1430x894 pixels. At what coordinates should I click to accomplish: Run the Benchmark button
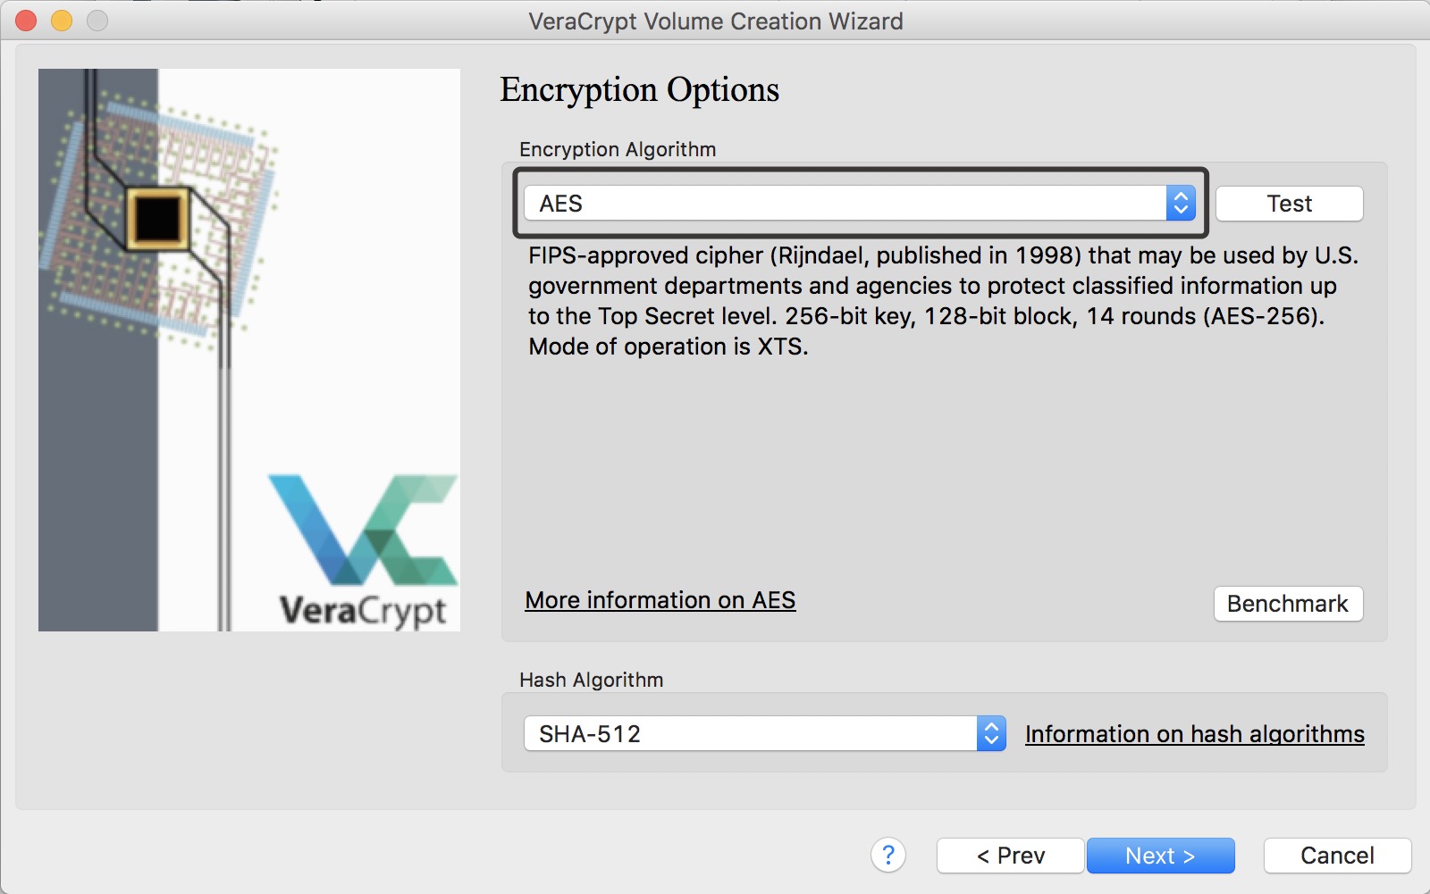click(x=1287, y=604)
